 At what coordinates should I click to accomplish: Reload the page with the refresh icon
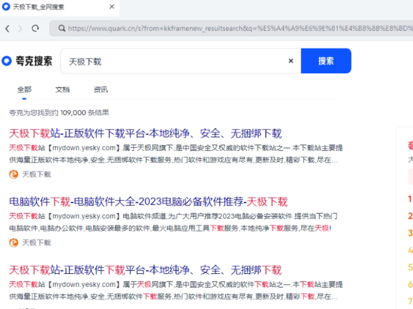tap(35, 28)
